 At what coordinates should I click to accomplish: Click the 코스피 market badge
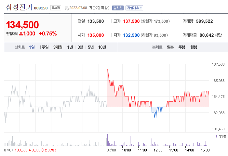coord(56,8)
